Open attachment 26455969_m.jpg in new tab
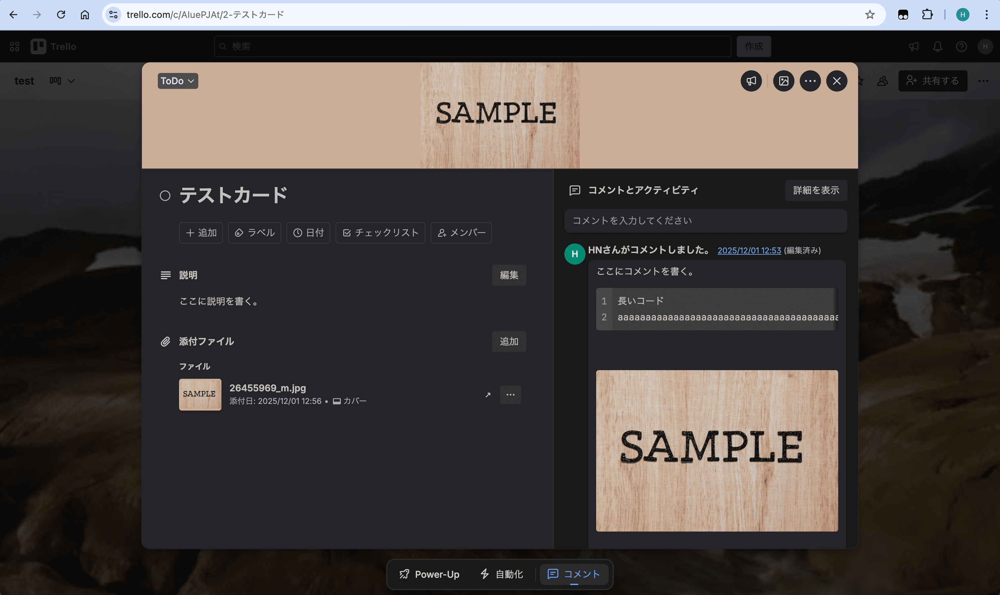Image resolution: width=1000 pixels, height=595 pixels. (487, 395)
